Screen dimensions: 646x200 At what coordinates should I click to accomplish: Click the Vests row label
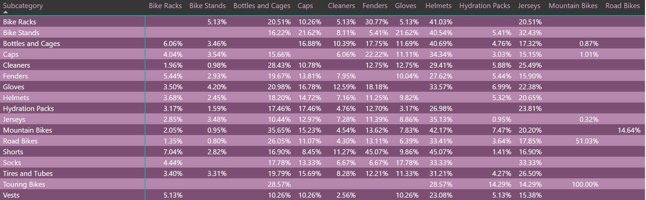pos(11,195)
